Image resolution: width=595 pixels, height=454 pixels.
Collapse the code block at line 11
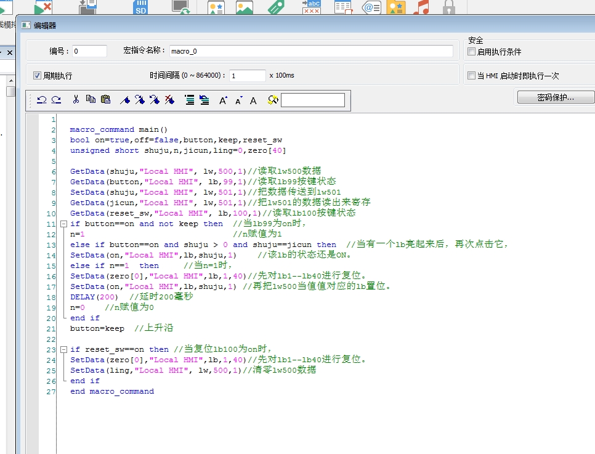[62, 224]
